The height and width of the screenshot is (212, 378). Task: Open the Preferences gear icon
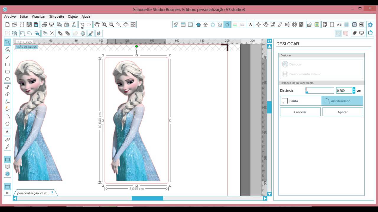point(370,25)
